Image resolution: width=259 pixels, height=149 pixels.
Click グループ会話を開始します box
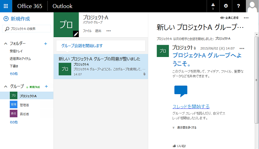point(101,46)
